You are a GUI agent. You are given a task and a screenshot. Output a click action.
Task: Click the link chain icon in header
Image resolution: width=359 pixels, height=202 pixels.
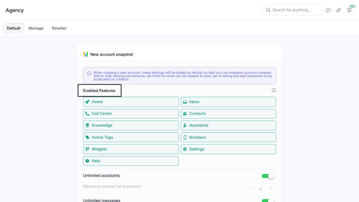(x=338, y=10)
